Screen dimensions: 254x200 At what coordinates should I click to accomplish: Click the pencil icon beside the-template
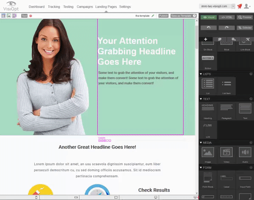(x=153, y=16)
